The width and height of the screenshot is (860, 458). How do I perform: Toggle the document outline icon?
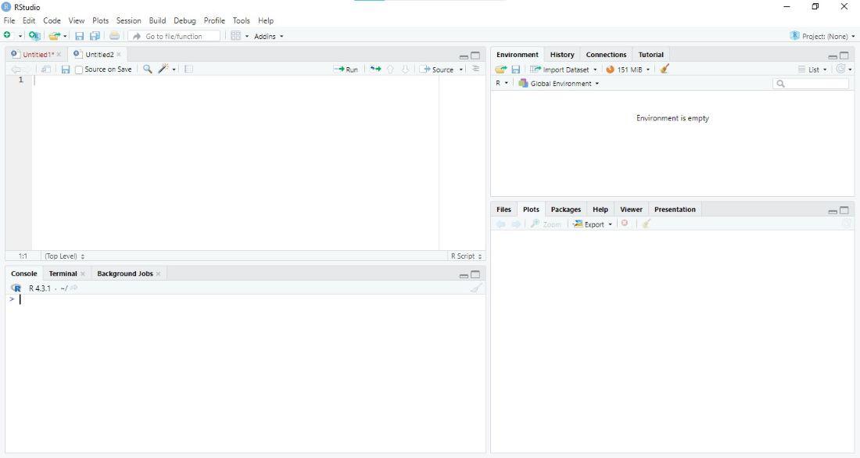pos(475,69)
